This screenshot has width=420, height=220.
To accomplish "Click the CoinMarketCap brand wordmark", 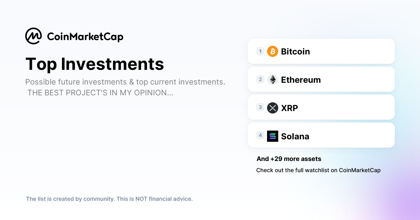I will point(85,37).
